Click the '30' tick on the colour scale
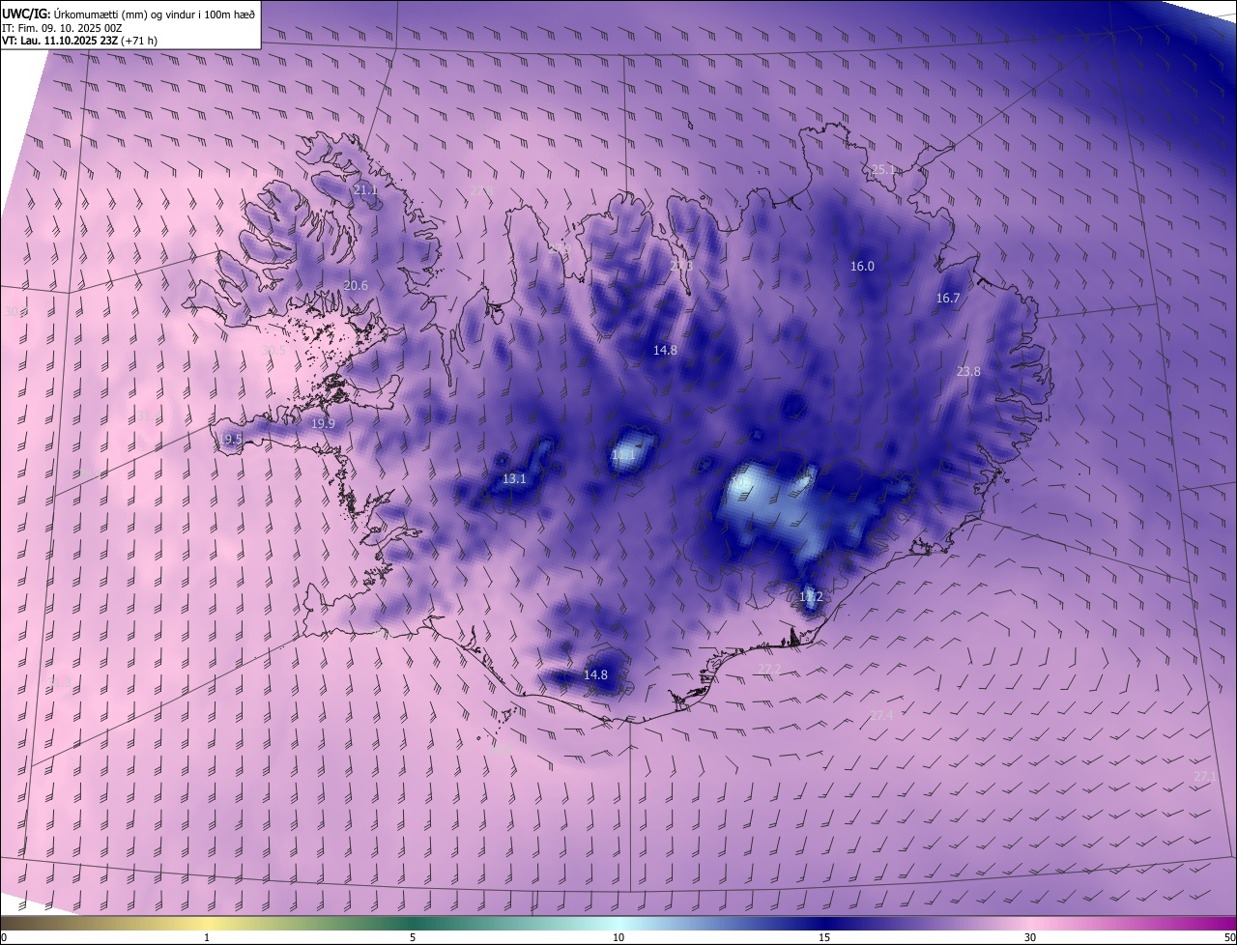The image size is (1237, 945). click(1030, 938)
